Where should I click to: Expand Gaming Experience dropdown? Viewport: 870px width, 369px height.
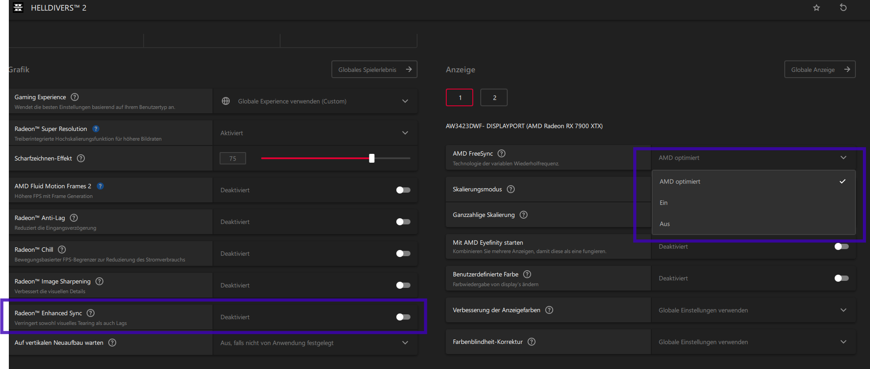[x=315, y=101]
